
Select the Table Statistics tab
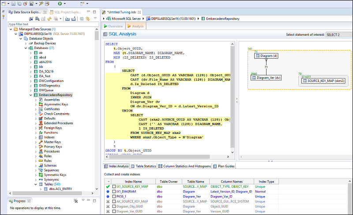(x=143, y=166)
